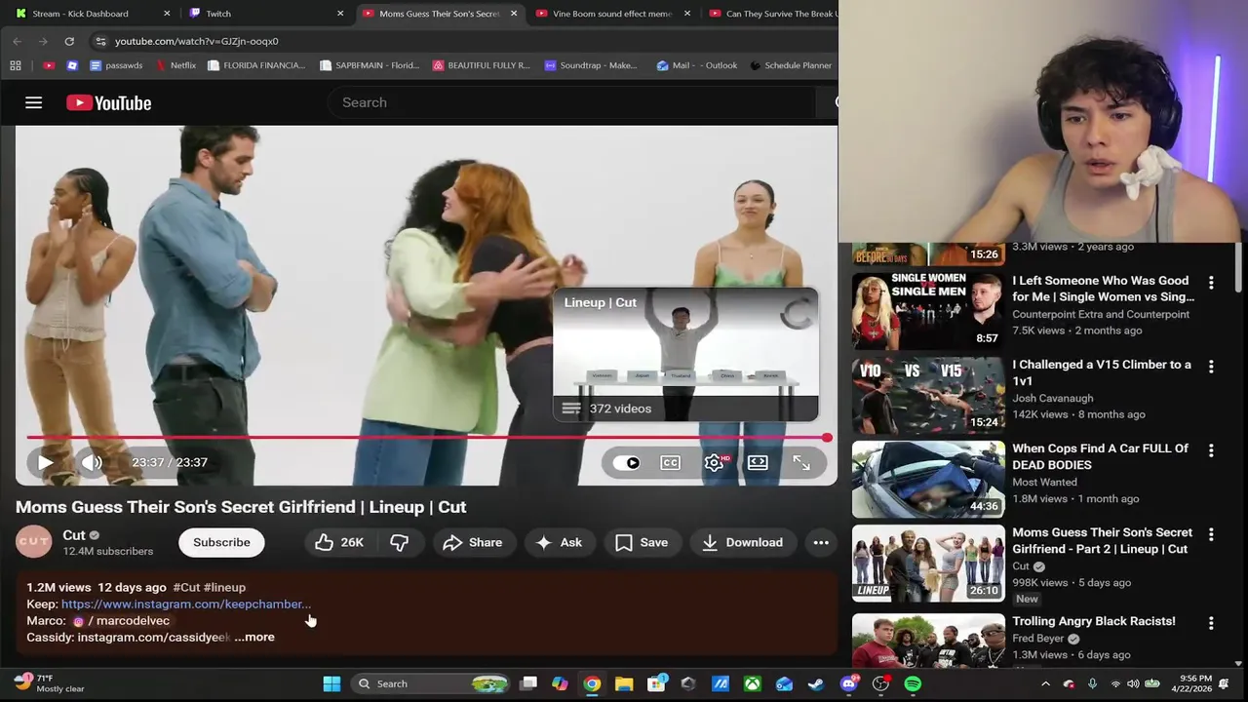This screenshot has width=1248, height=702.
Task: Open the #lineup hashtag
Action: tap(224, 587)
